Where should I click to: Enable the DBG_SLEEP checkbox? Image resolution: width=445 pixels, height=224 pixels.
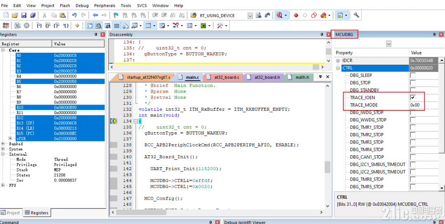413,75
